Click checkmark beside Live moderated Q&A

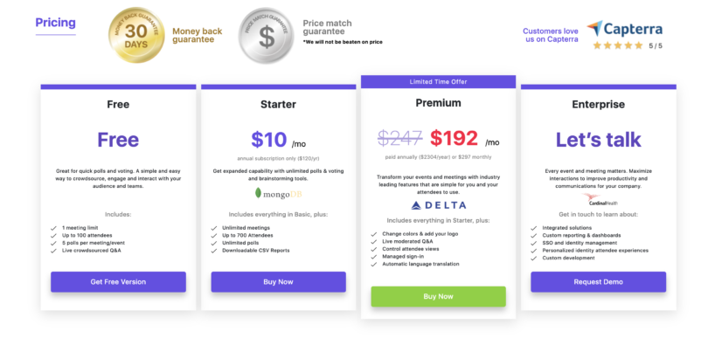(x=374, y=242)
